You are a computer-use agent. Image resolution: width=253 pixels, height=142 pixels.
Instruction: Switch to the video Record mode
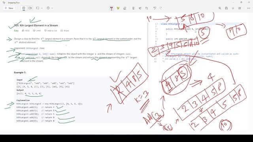click(x=30, y=8)
